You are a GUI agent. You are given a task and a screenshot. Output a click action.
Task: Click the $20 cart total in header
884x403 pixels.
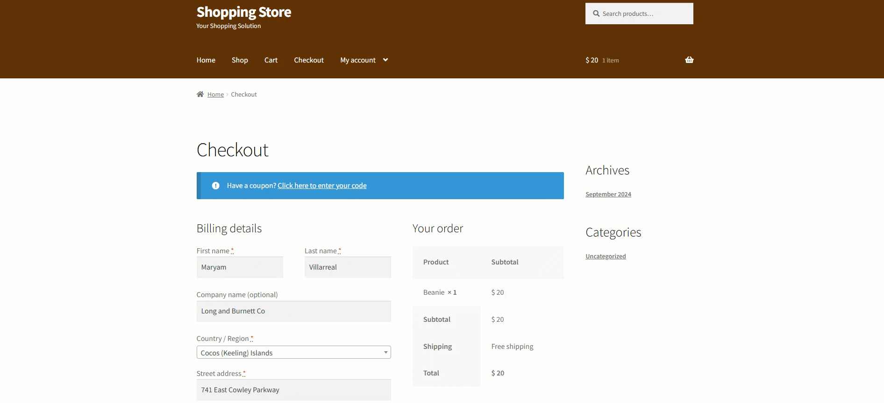[592, 60]
